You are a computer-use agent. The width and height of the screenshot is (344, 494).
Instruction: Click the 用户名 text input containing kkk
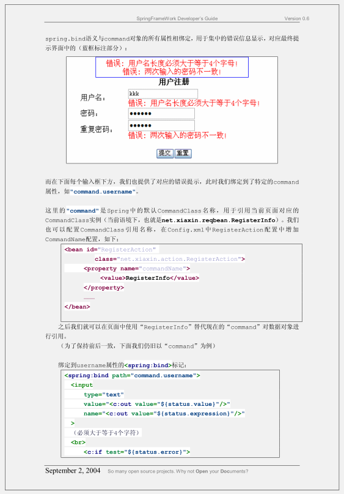(163, 94)
